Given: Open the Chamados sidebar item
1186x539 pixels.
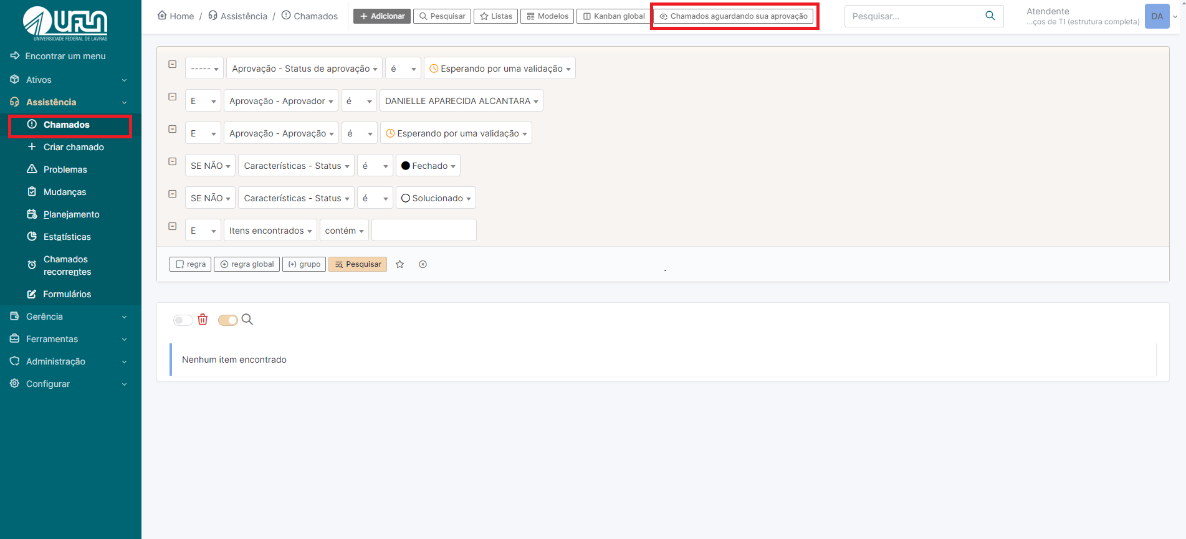Looking at the screenshot, I should click(x=70, y=125).
